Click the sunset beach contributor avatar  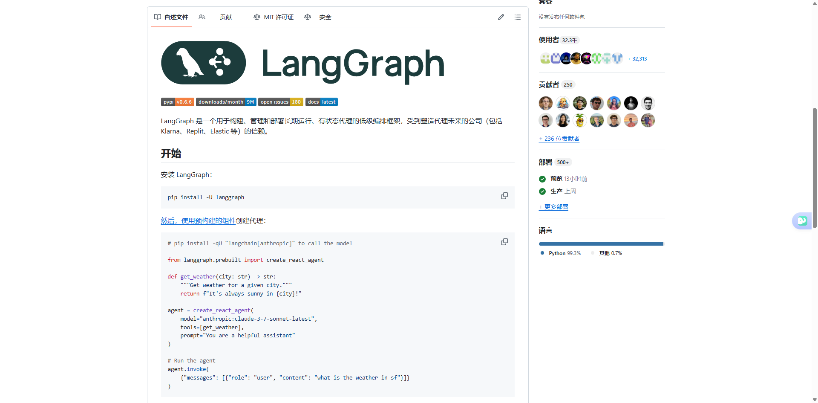631,120
